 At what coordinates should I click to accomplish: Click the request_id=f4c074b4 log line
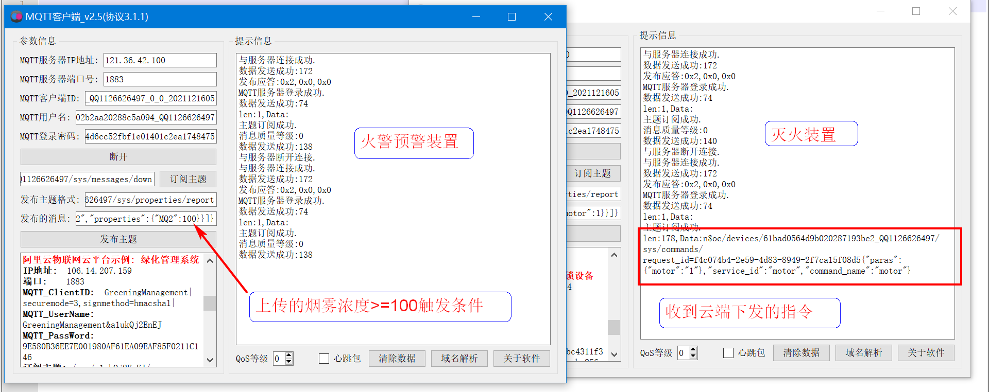(773, 260)
